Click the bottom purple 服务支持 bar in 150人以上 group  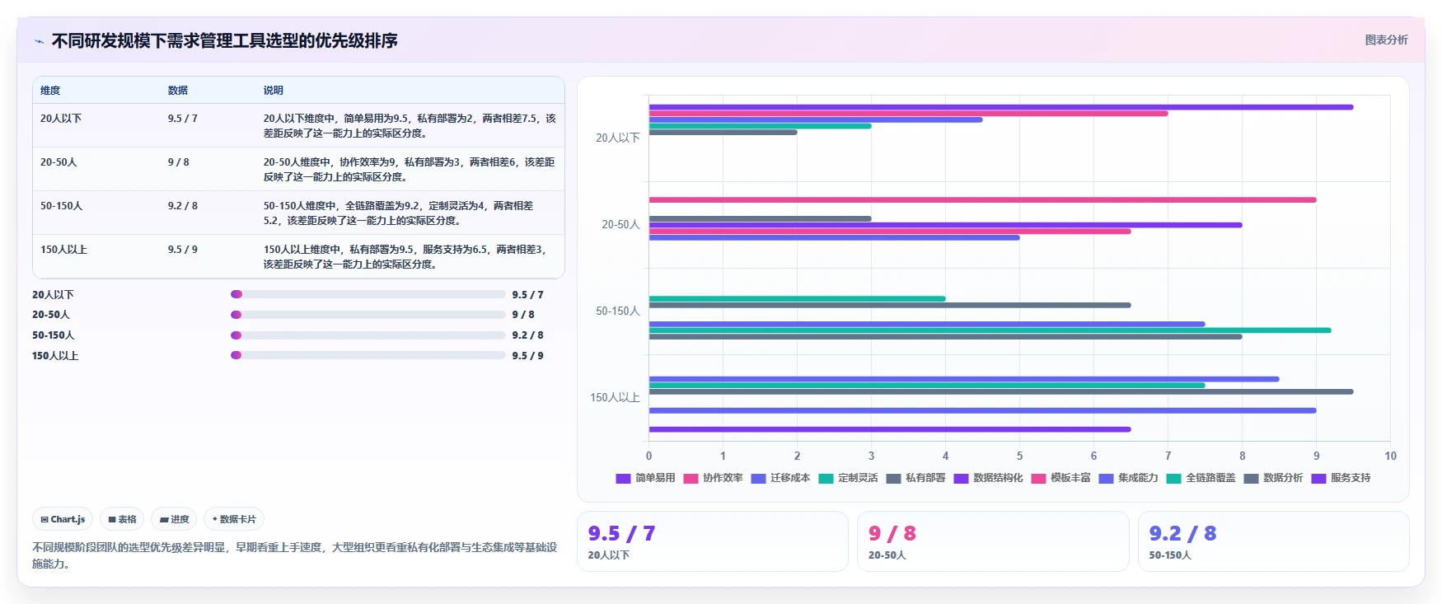tap(889, 429)
